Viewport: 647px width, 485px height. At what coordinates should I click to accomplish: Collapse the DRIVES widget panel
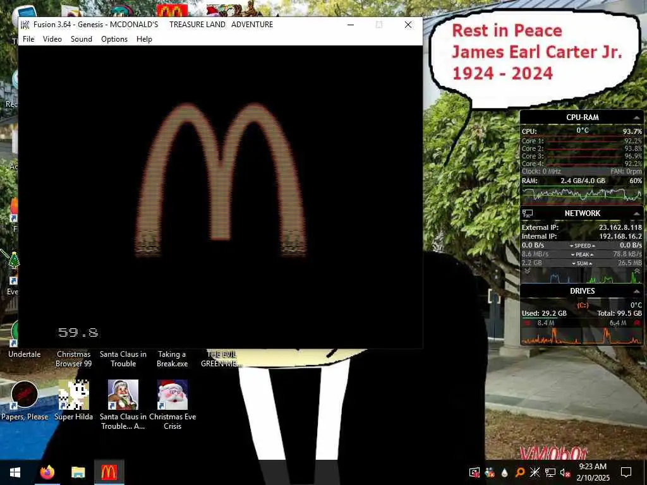point(637,291)
